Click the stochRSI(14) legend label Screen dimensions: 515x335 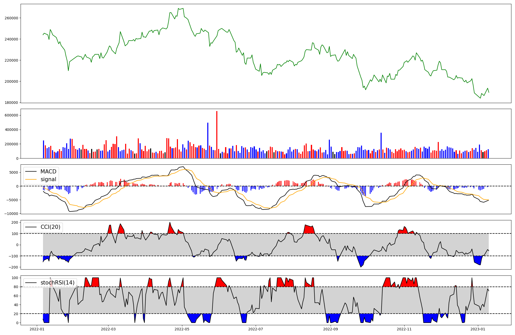click(x=57, y=283)
